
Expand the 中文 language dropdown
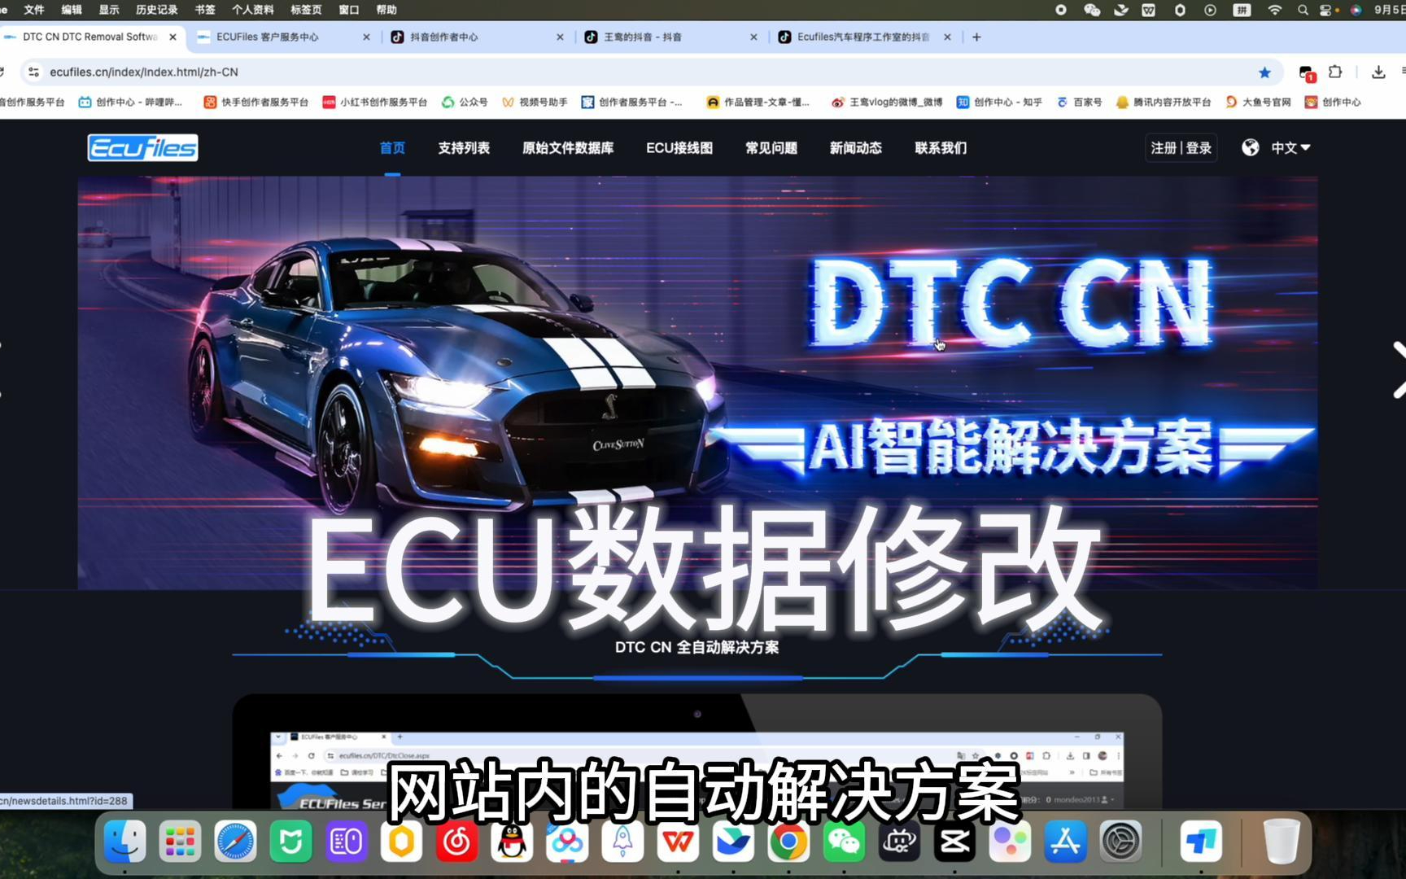click(1290, 148)
